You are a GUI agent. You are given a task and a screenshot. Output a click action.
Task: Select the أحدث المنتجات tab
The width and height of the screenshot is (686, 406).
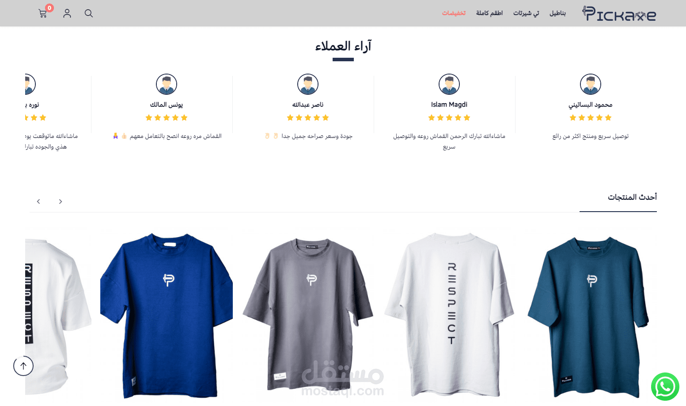(632, 197)
